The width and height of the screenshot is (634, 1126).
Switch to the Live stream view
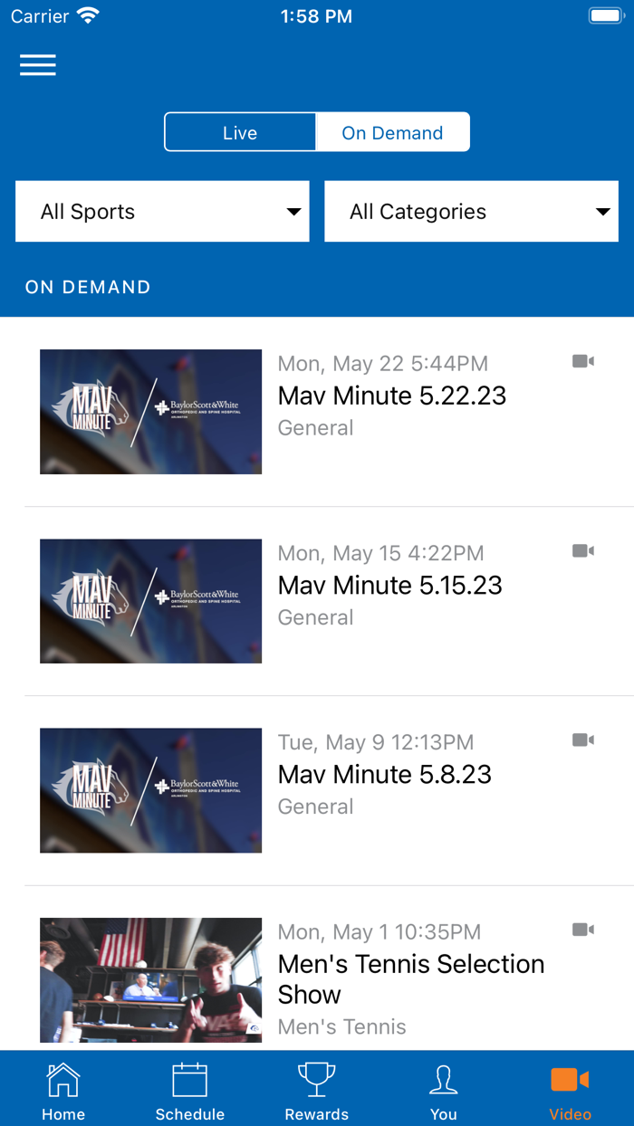tap(239, 131)
